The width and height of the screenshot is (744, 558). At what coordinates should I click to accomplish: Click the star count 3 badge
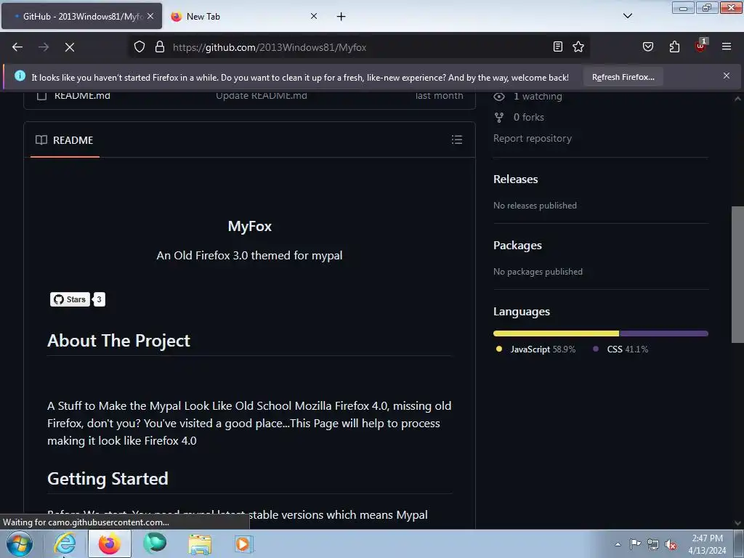[99, 299]
